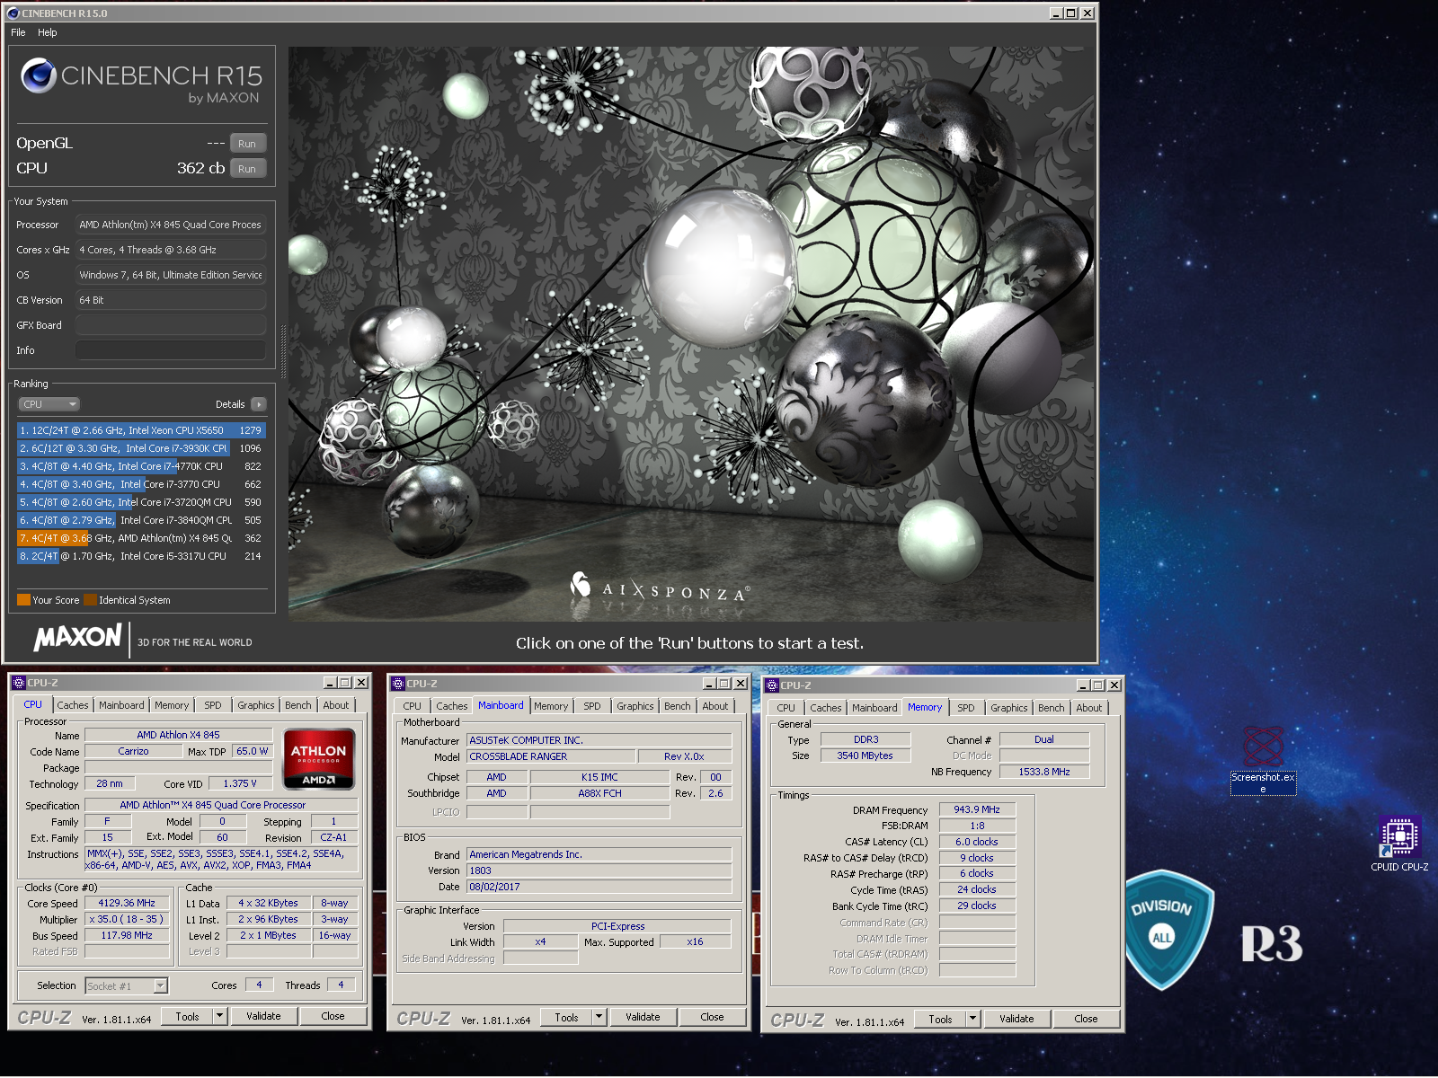Expand Tools arrow in Mainboard CPU-Z window

pyautogui.click(x=599, y=1017)
